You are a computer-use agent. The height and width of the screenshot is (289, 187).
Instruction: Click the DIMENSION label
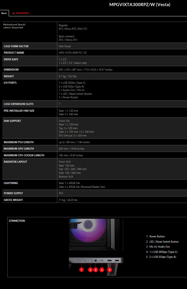click(x=11, y=70)
